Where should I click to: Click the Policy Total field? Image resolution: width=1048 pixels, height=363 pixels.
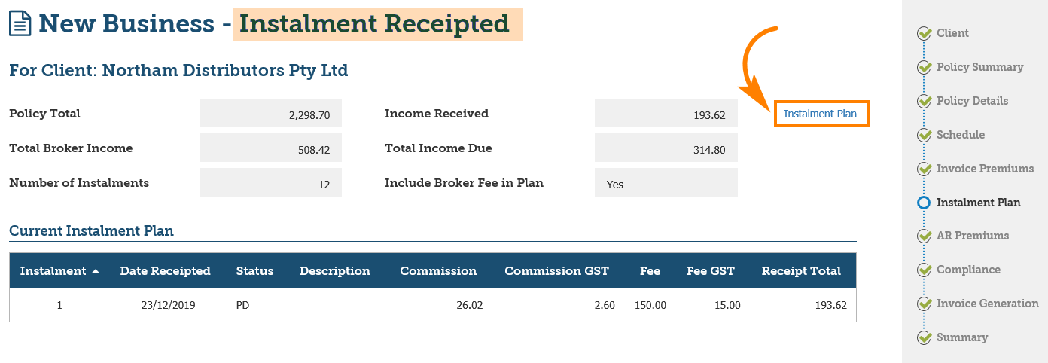[x=270, y=114]
